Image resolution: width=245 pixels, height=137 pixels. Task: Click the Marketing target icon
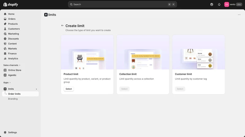(x=5, y=34)
